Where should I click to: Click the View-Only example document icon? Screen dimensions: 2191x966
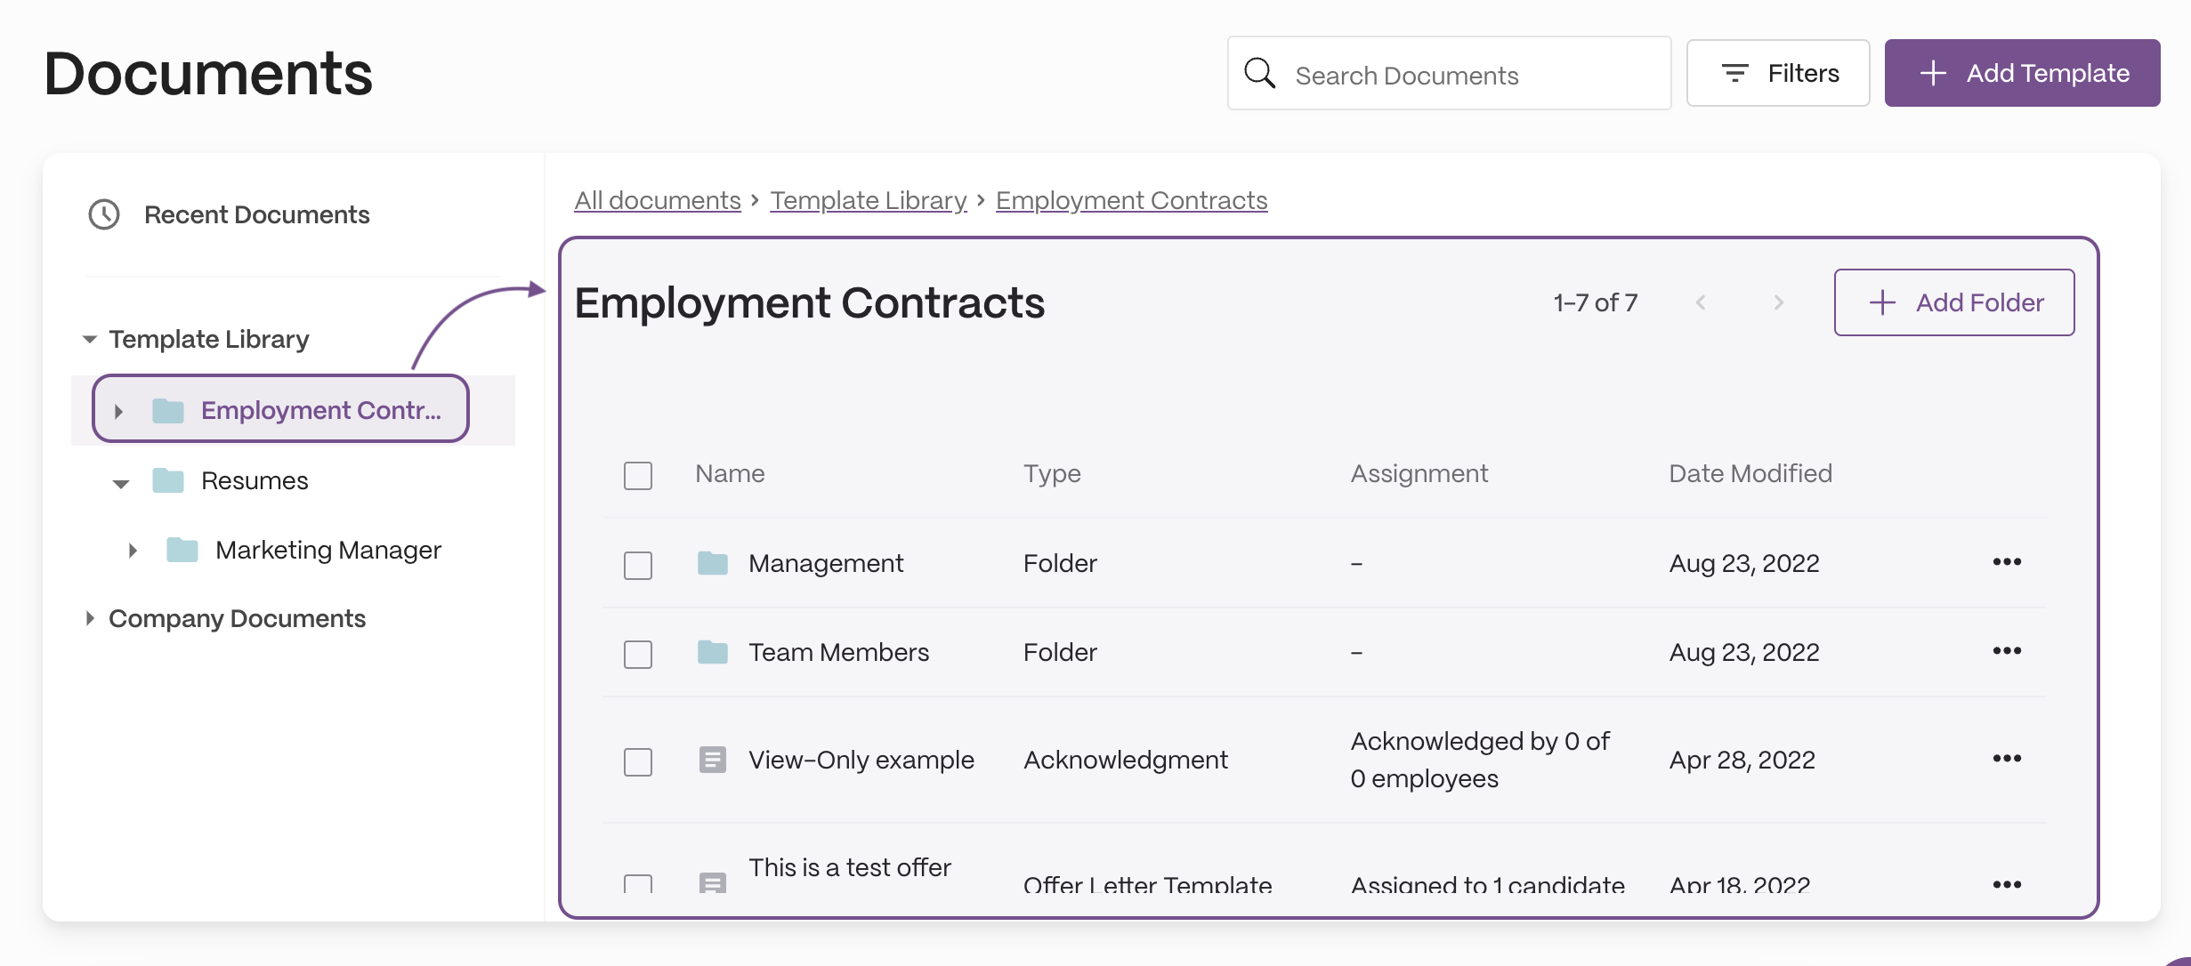(713, 760)
